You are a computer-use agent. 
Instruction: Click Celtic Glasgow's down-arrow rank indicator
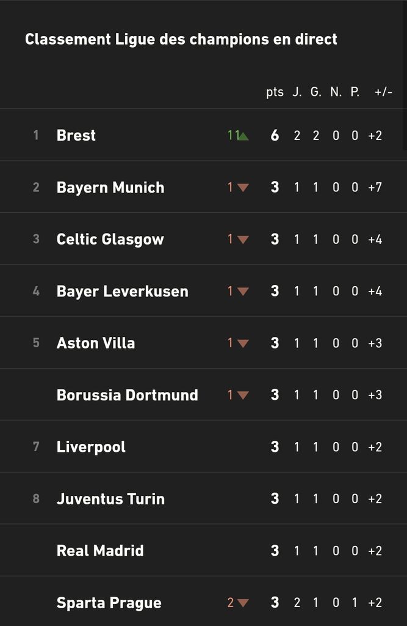click(x=243, y=240)
